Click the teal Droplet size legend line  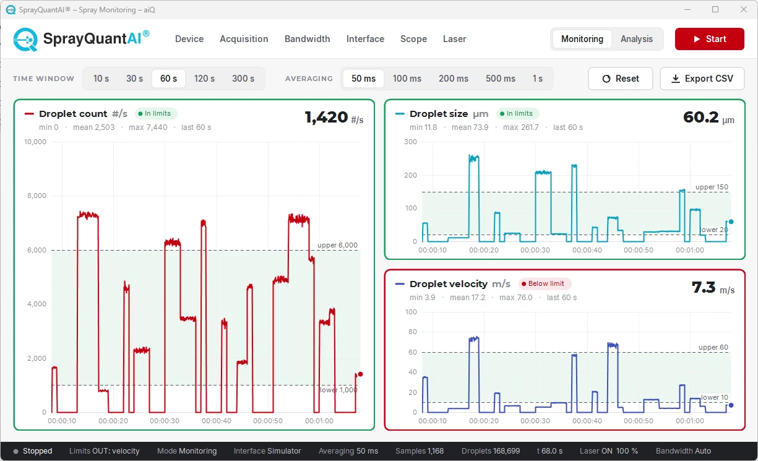(x=400, y=114)
